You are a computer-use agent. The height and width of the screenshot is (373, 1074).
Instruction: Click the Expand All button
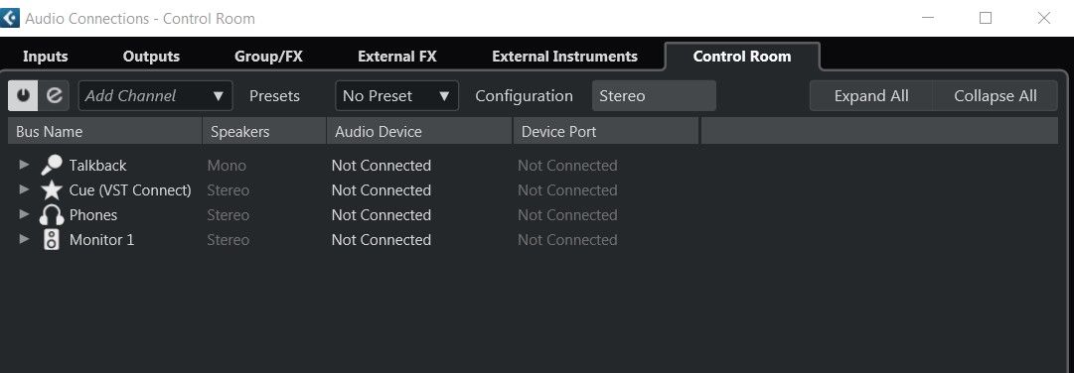click(x=871, y=96)
